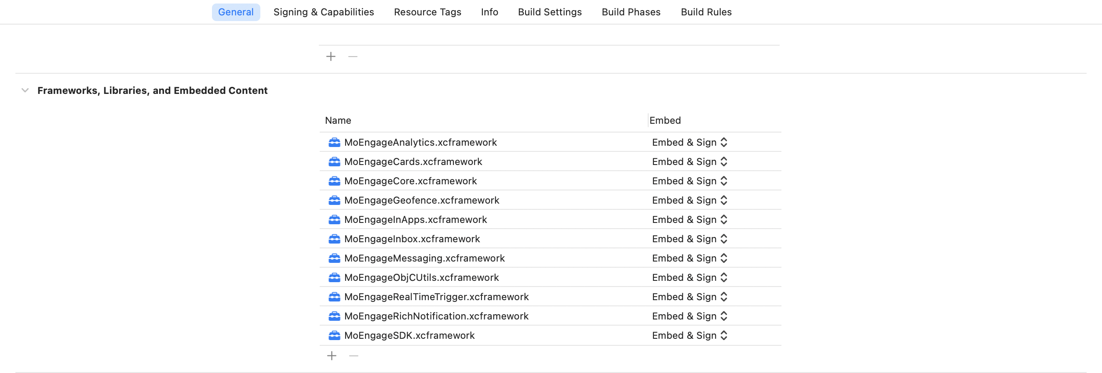The width and height of the screenshot is (1102, 373).
Task: Select the MoEngageRealTimeTrigger.xcframework name
Action: point(437,297)
